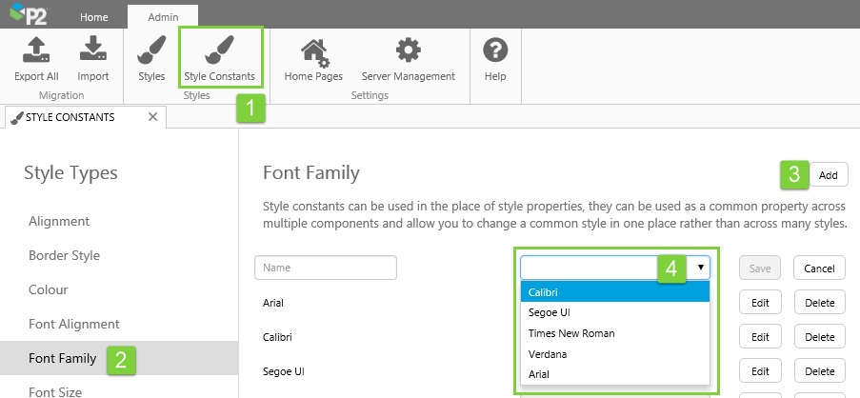Click Edit button for Arial row
The height and width of the screenshot is (398, 860).
(759, 304)
